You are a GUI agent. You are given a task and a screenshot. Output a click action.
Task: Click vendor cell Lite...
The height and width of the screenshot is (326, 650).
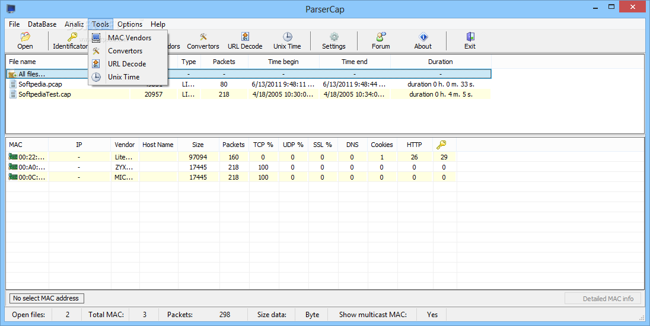(x=124, y=157)
